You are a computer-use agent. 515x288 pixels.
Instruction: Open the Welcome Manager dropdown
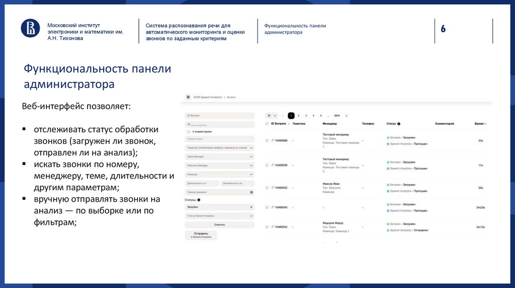point(219,166)
